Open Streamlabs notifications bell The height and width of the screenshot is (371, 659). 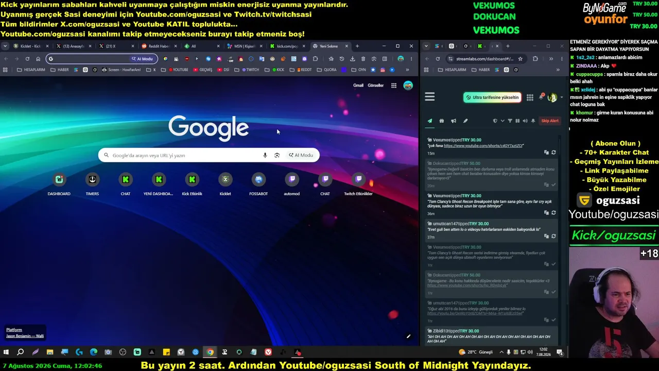[x=541, y=97]
